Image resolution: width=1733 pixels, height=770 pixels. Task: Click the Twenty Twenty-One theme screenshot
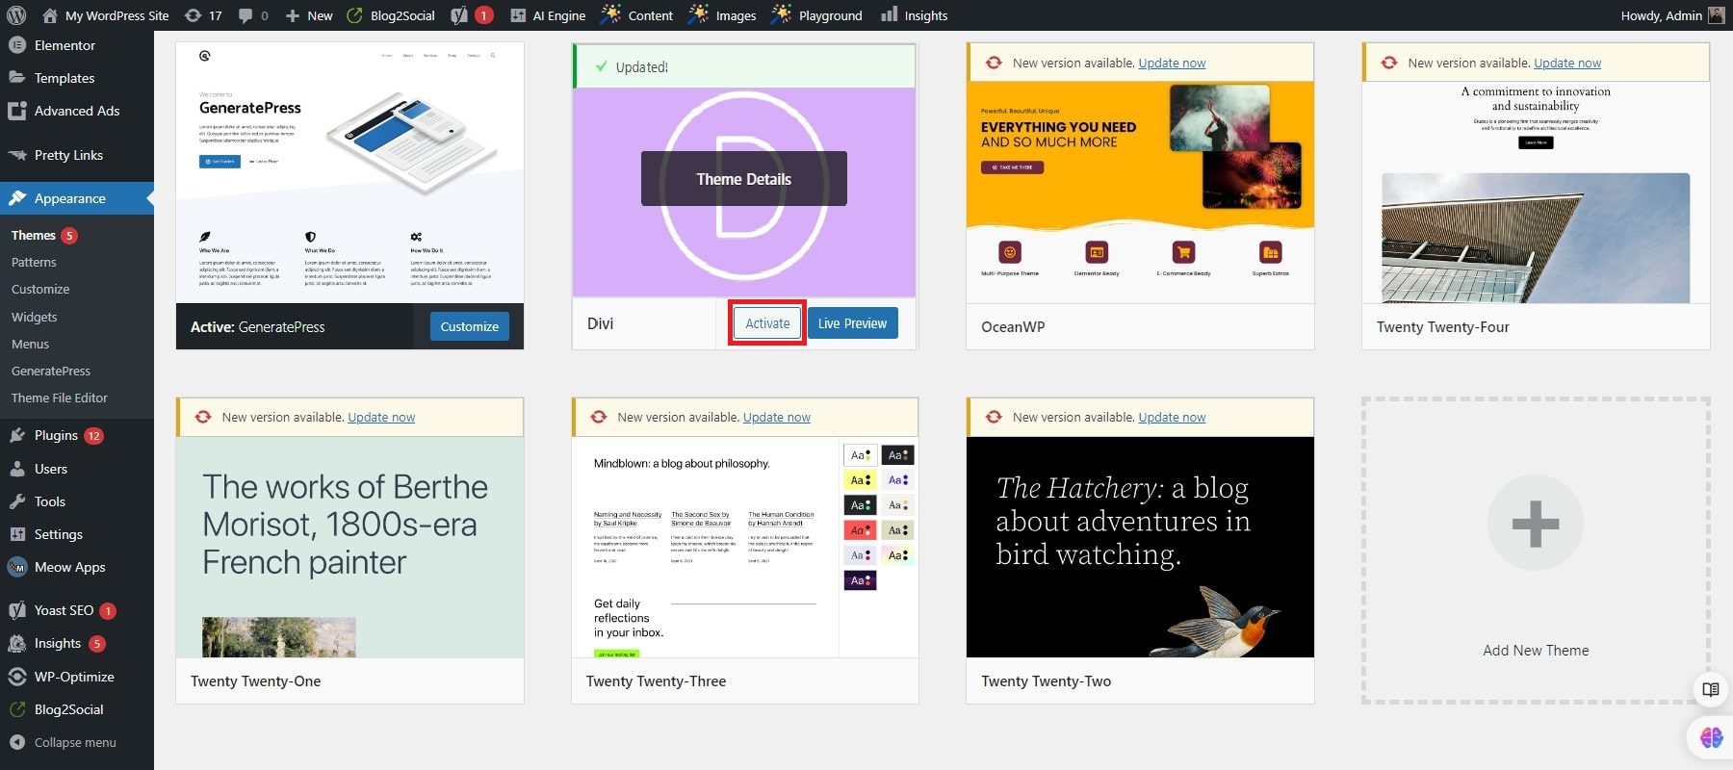point(350,547)
